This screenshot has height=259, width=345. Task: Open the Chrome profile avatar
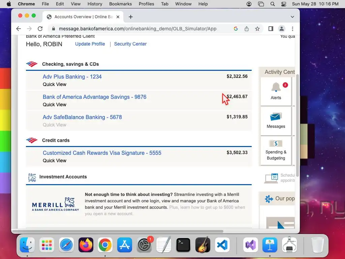click(x=282, y=29)
